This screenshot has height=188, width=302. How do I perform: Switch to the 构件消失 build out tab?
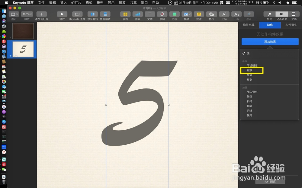coord(291,25)
